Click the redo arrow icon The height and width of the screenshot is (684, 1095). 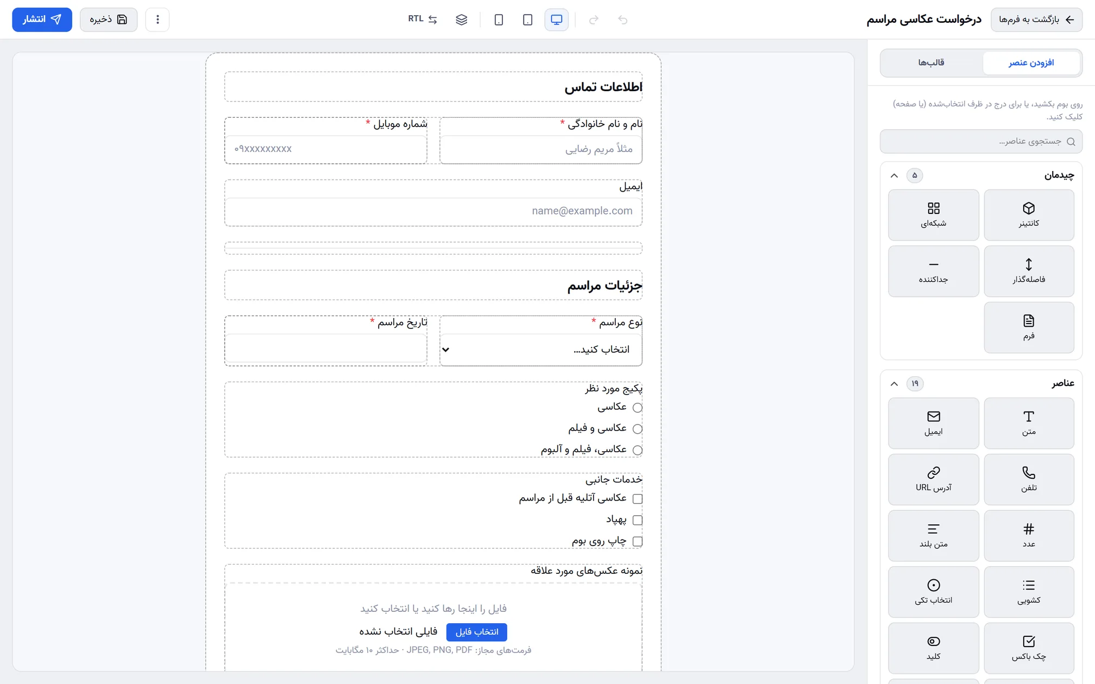tap(594, 20)
